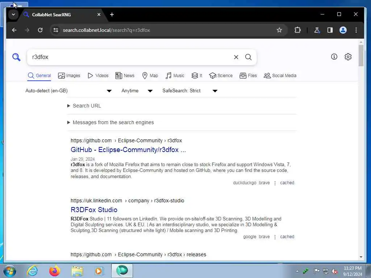The width and height of the screenshot is (371, 278).
Task: Open the browser three-dot menu
Action: coord(356,30)
